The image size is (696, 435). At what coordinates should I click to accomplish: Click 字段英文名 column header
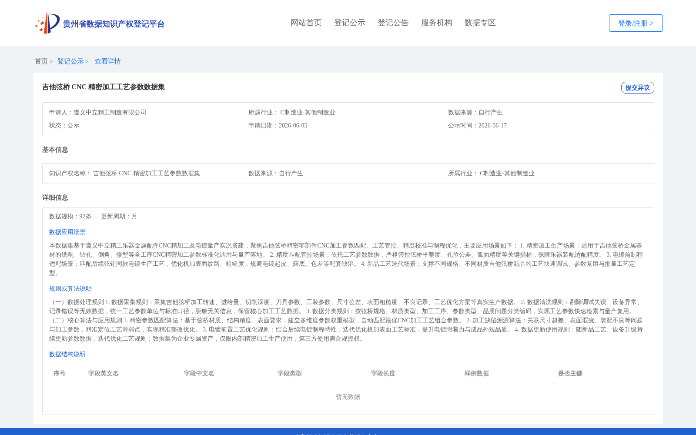(x=104, y=373)
